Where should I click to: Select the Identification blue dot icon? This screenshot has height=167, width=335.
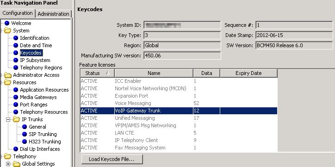pos(16,38)
